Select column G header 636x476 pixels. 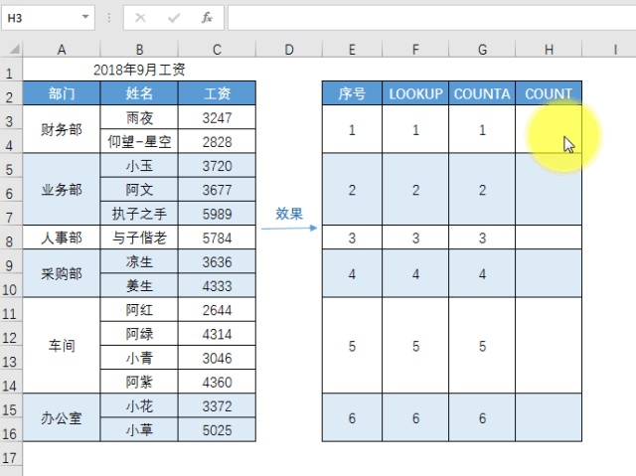click(482, 50)
